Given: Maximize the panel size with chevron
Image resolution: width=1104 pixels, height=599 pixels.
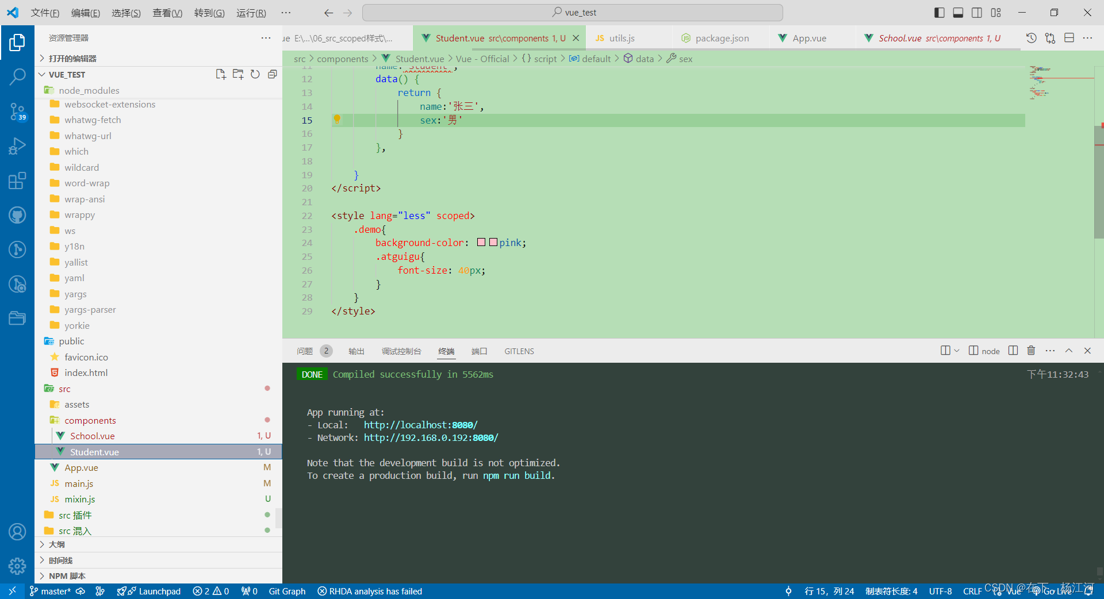Looking at the screenshot, I should pos(1069,351).
